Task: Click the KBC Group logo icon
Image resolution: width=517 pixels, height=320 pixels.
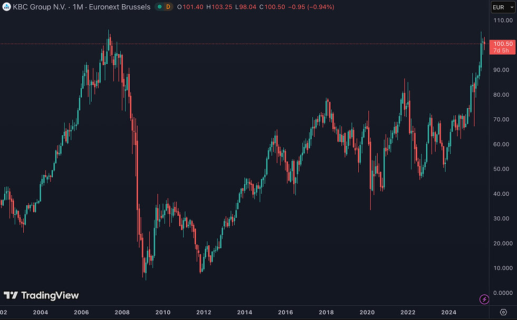Action: (6, 6)
